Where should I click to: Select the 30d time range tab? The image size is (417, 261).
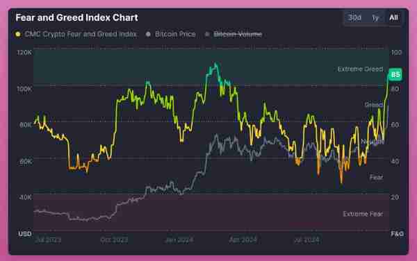pos(354,18)
